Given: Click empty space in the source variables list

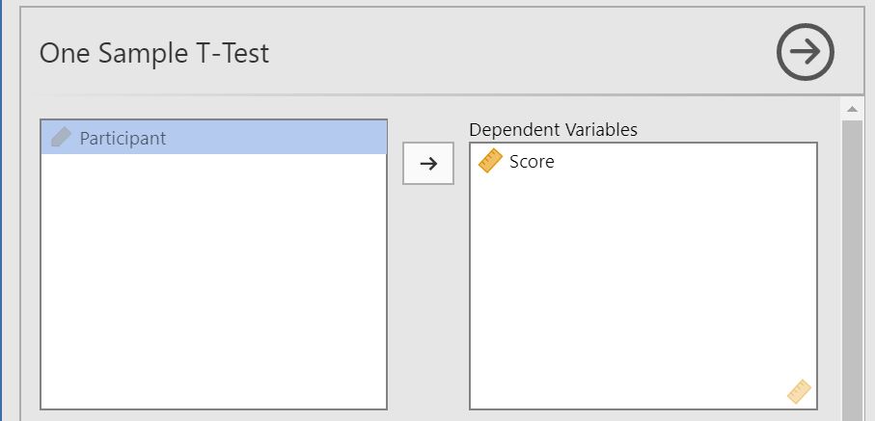Looking at the screenshot, I should click(x=213, y=279).
